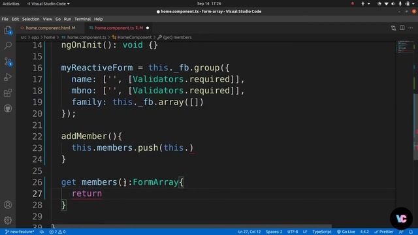The image size is (418, 235).
Task: Open the Extensions view
Action: [8, 93]
